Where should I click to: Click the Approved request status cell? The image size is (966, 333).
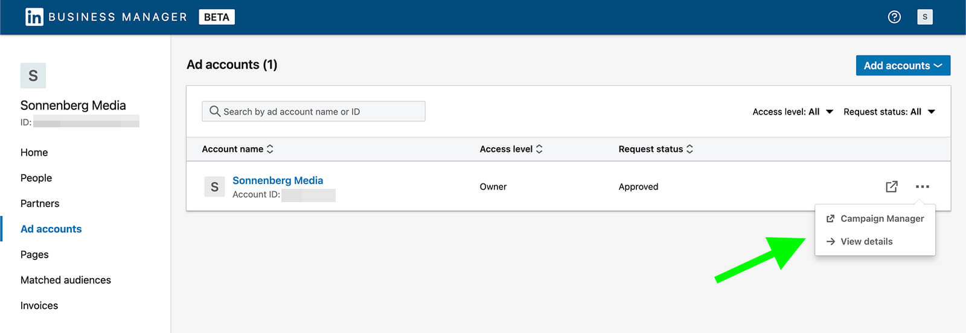(638, 187)
